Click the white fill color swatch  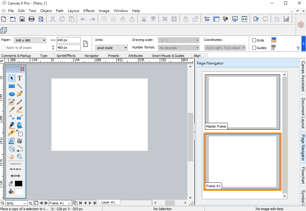[19, 191]
